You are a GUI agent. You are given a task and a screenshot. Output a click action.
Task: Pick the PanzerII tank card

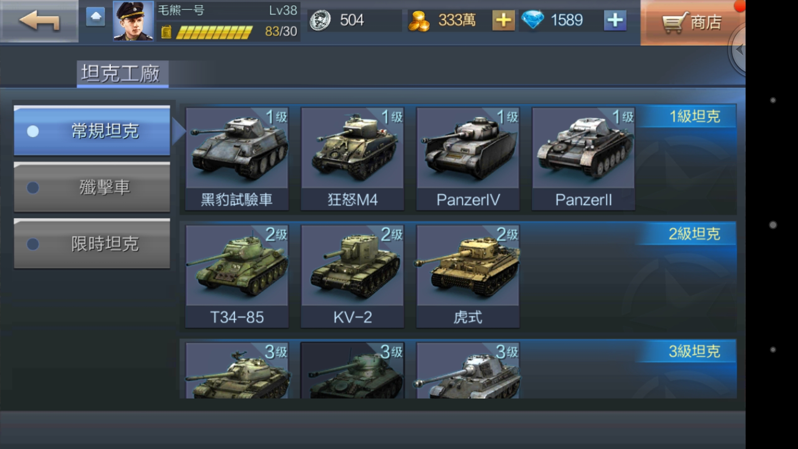coord(584,159)
